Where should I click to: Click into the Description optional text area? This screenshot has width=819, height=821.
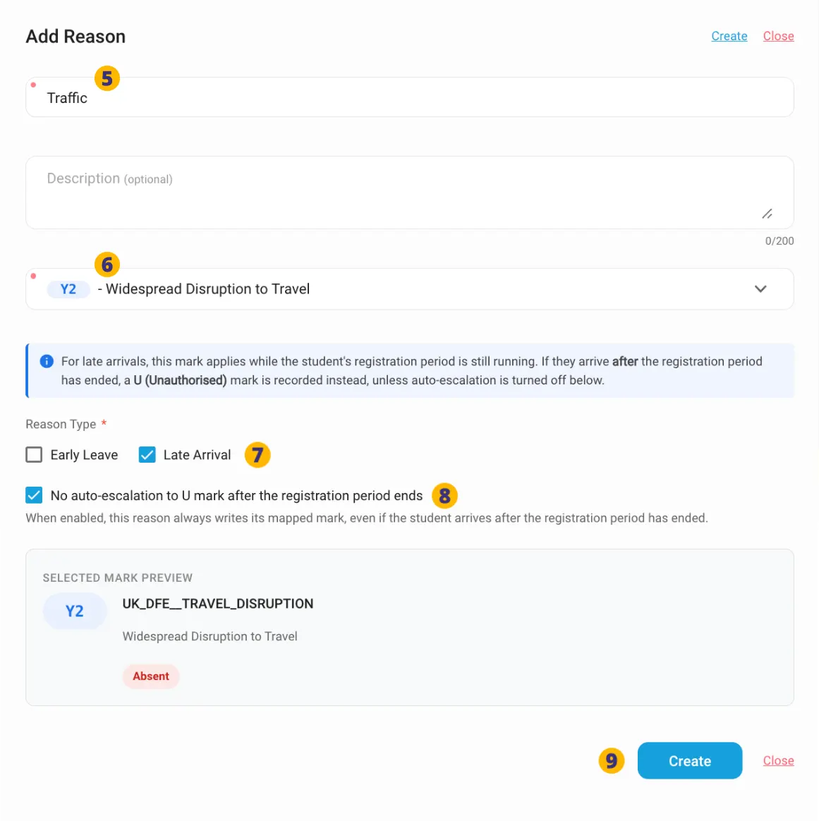click(x=409, y=192)
